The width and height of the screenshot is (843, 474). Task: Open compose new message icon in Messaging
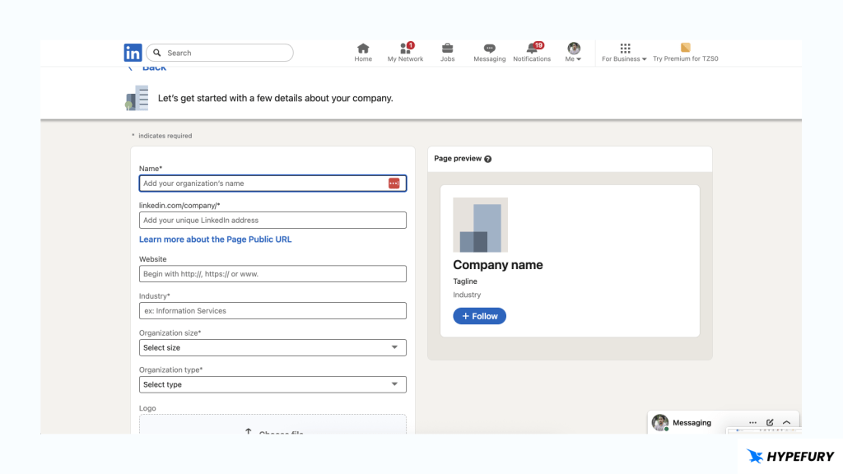click(x=770, y=422)
